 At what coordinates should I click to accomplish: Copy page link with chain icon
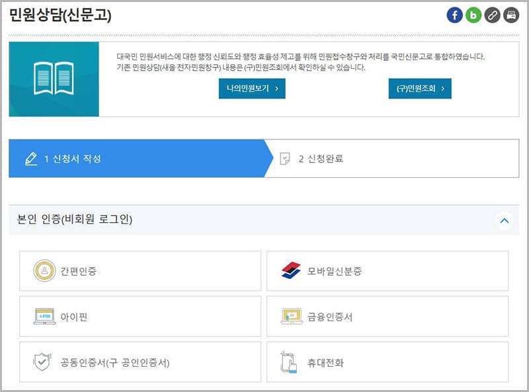pyautogui.click(x=492, y=15)
